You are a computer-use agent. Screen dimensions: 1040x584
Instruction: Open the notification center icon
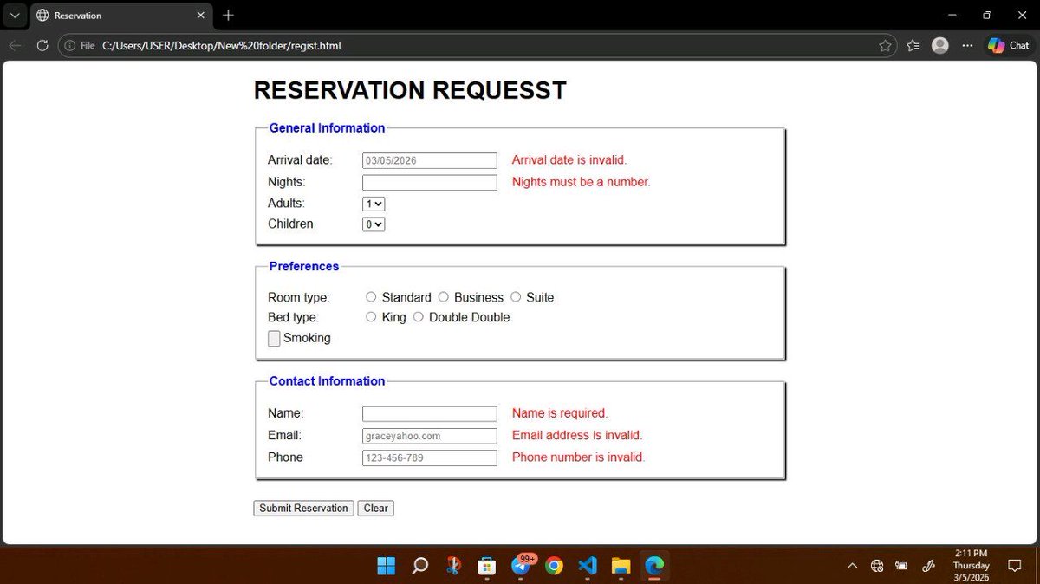pyautogui.click(x=1015, y=566)
